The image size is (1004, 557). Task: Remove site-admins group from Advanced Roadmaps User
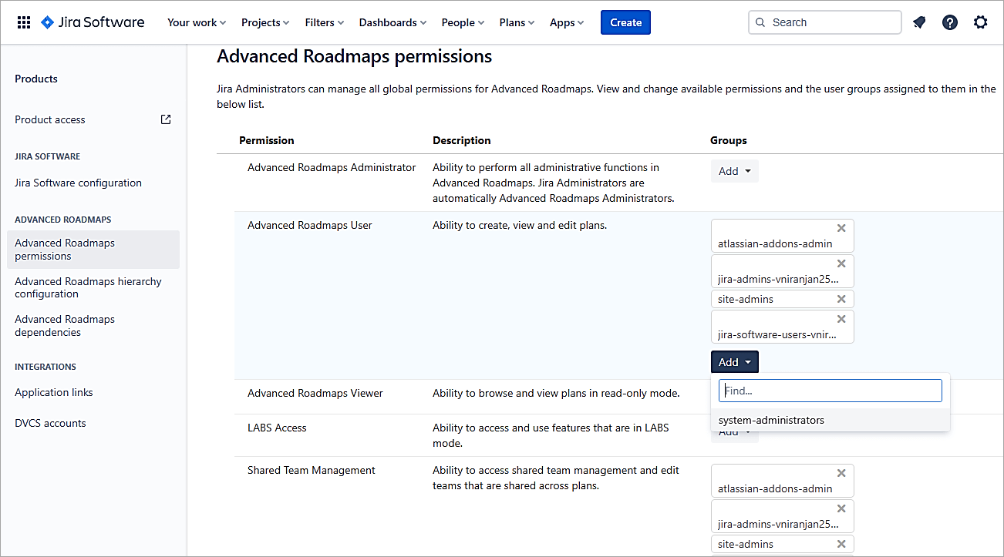[x=841, y=299]
